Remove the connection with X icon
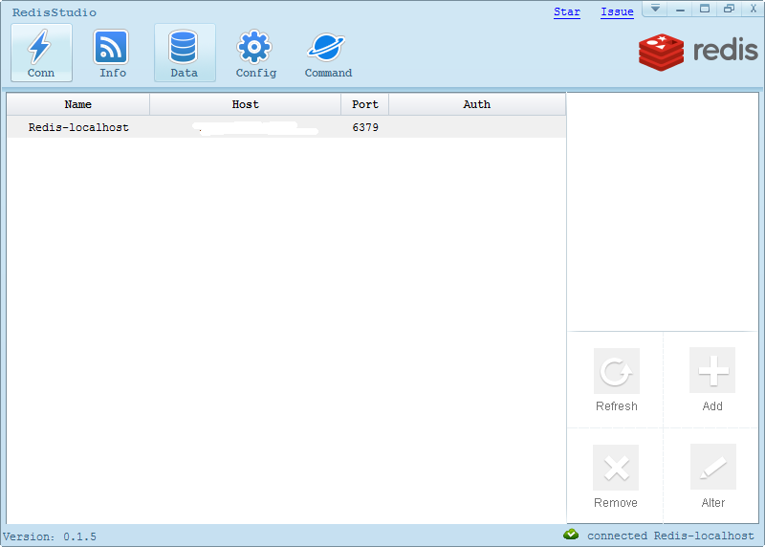Image resolution: width=765 pixels, height=547 pixels. coord(616,468)
